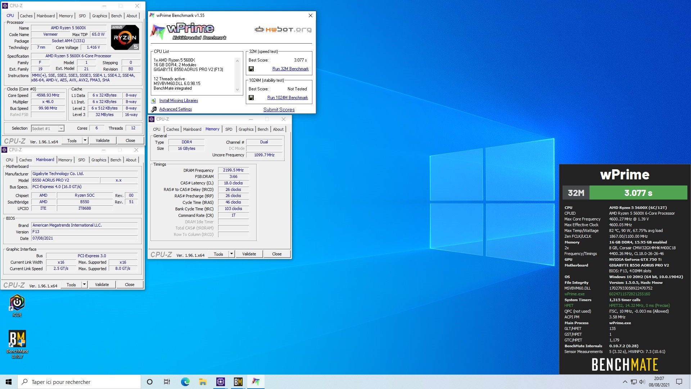The height and width of the screenshot is (389, 691).
Task: Switch to Caches tab in top CPU-Z
Action: [x=26, y=16]
